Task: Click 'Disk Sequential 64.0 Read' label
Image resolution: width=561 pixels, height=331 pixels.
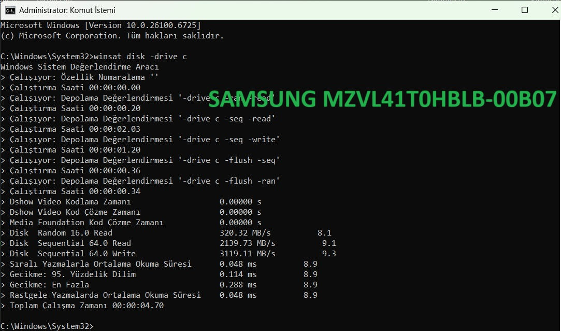Action: point(70,243)
